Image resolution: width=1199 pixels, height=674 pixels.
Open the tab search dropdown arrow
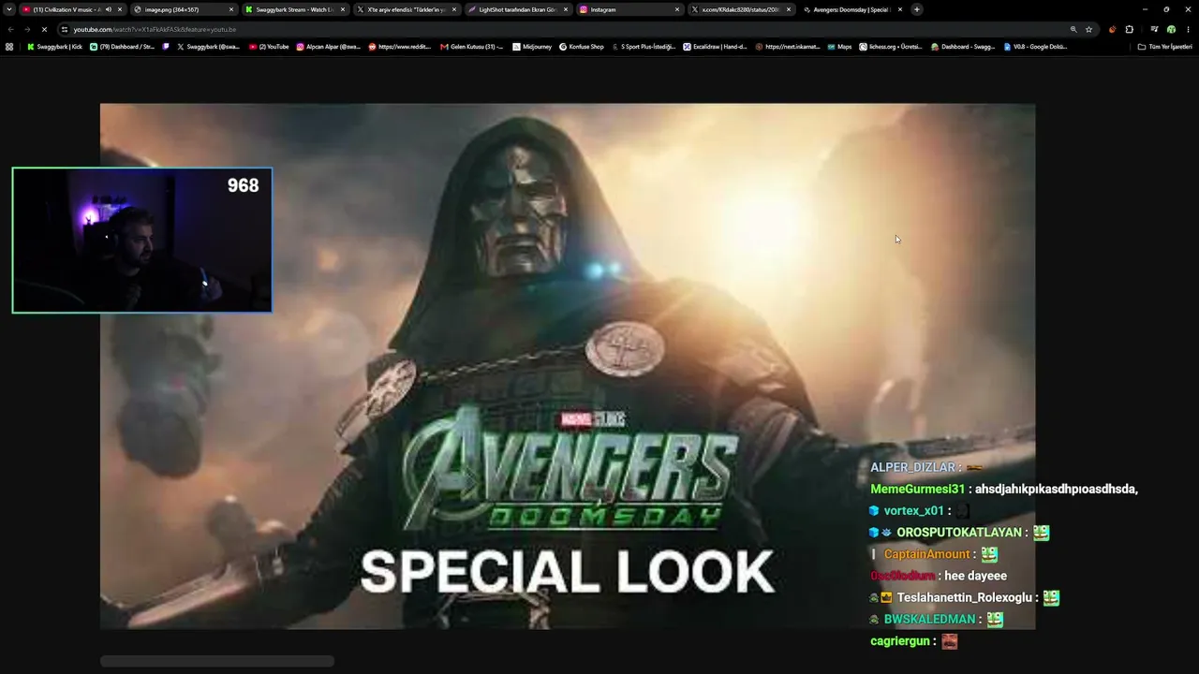[x=9, y=9]
